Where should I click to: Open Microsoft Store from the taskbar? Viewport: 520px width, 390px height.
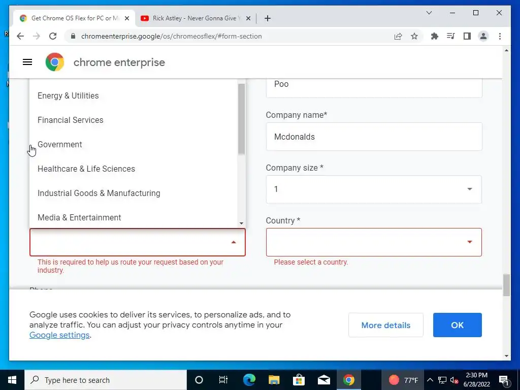tap(299, 380)
